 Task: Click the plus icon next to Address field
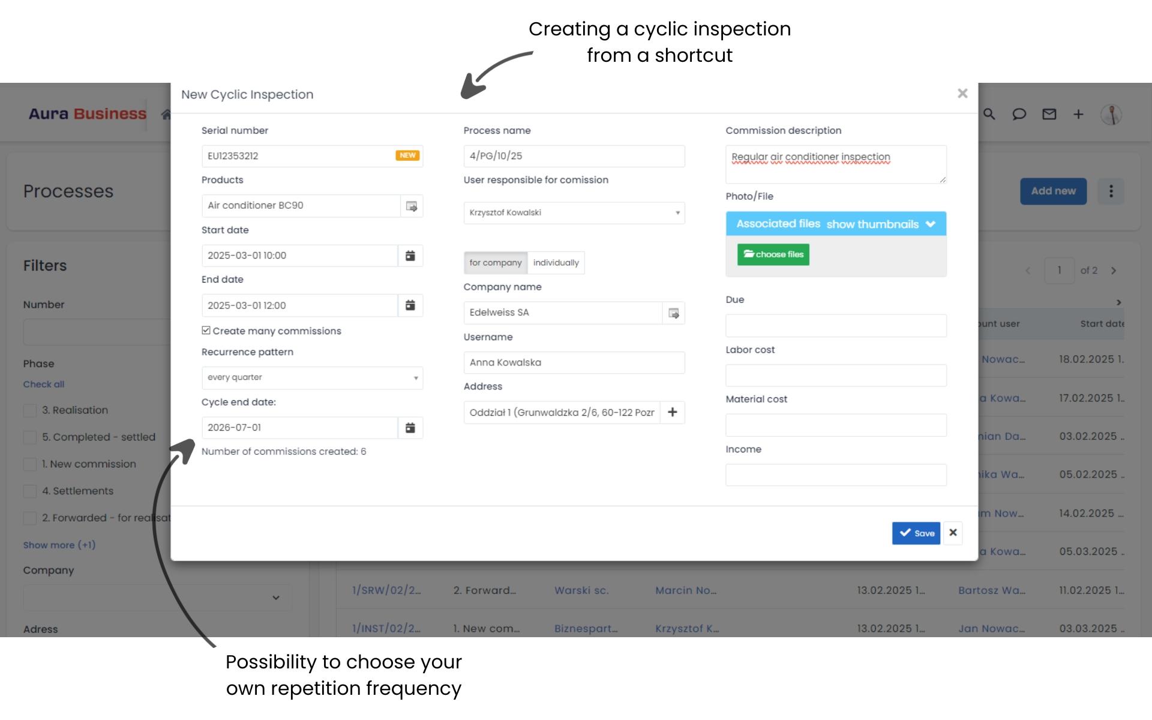coord(673,412)
